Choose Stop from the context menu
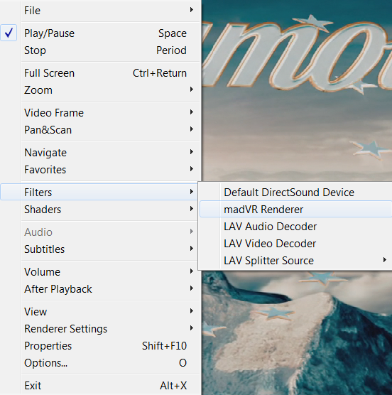 [x=101, y=50]
